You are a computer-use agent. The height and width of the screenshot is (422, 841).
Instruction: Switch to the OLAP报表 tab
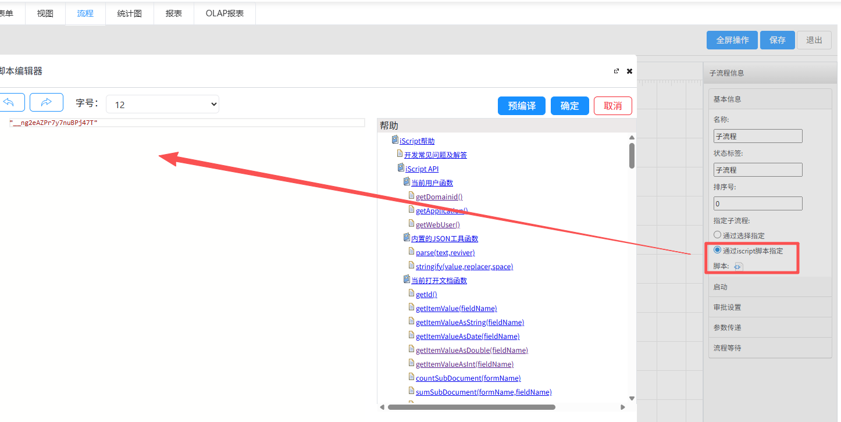coord(225,13)
